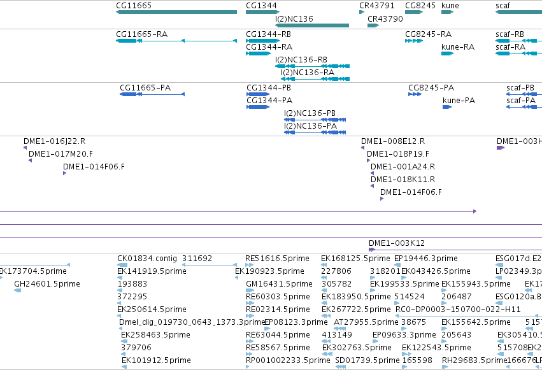Click BAC clone DME1-003K12 label
This screenshot has height=370, width=542.
pos(397,243)
